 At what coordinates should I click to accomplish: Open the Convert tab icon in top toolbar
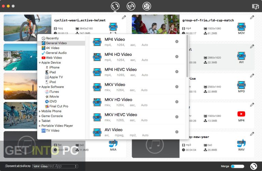click(x=115, y=6)
